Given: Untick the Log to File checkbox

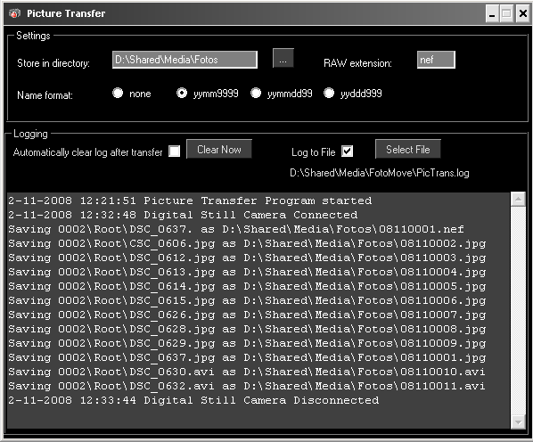Looking at the screenshot, I should (347, 151).
